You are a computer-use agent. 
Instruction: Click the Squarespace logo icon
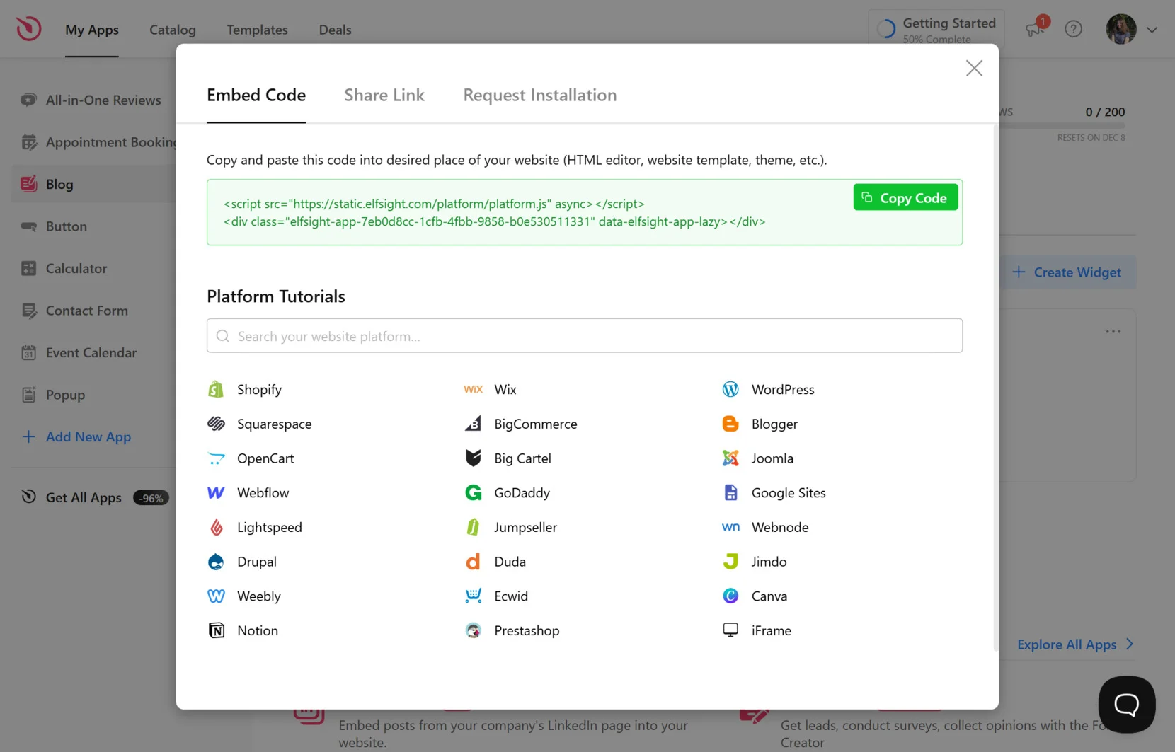pyautogui.click(x=216, y=424)
